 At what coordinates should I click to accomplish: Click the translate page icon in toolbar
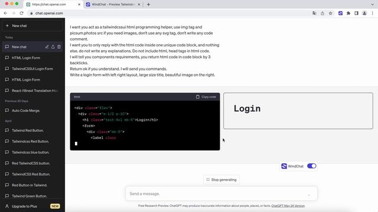pyautogui.click(x=314, y=13)
